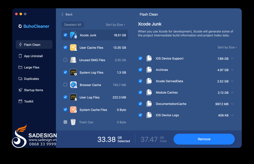Expand the iOS Device Logs chevron

(x=232, y=115)
